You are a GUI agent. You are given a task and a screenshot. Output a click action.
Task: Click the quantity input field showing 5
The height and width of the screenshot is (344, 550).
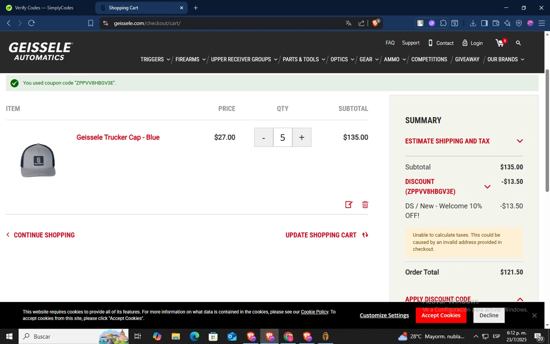coord(283,138)
